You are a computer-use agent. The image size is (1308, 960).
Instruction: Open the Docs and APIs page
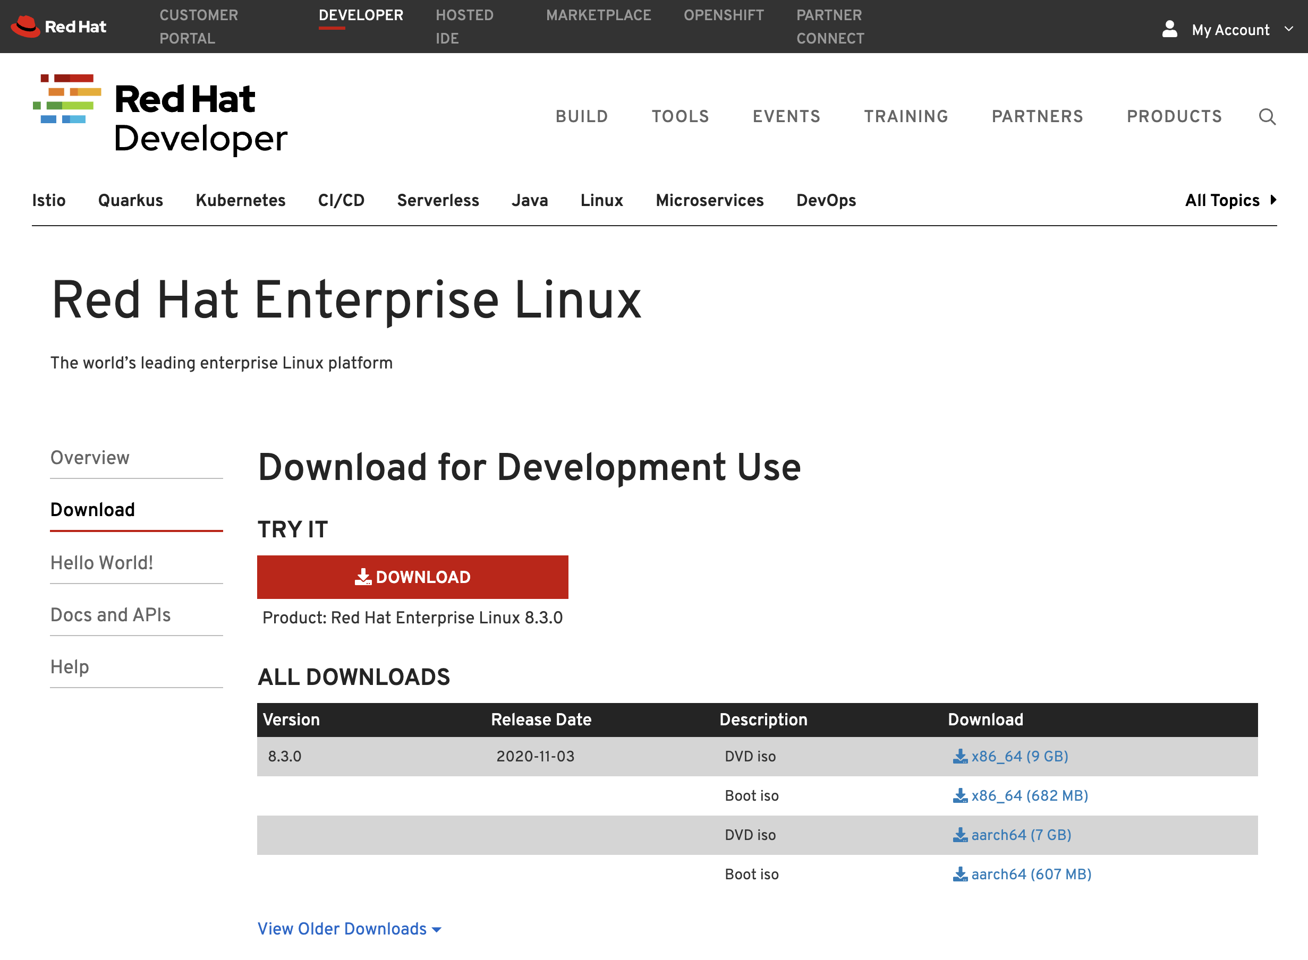[x=111, y=615]
